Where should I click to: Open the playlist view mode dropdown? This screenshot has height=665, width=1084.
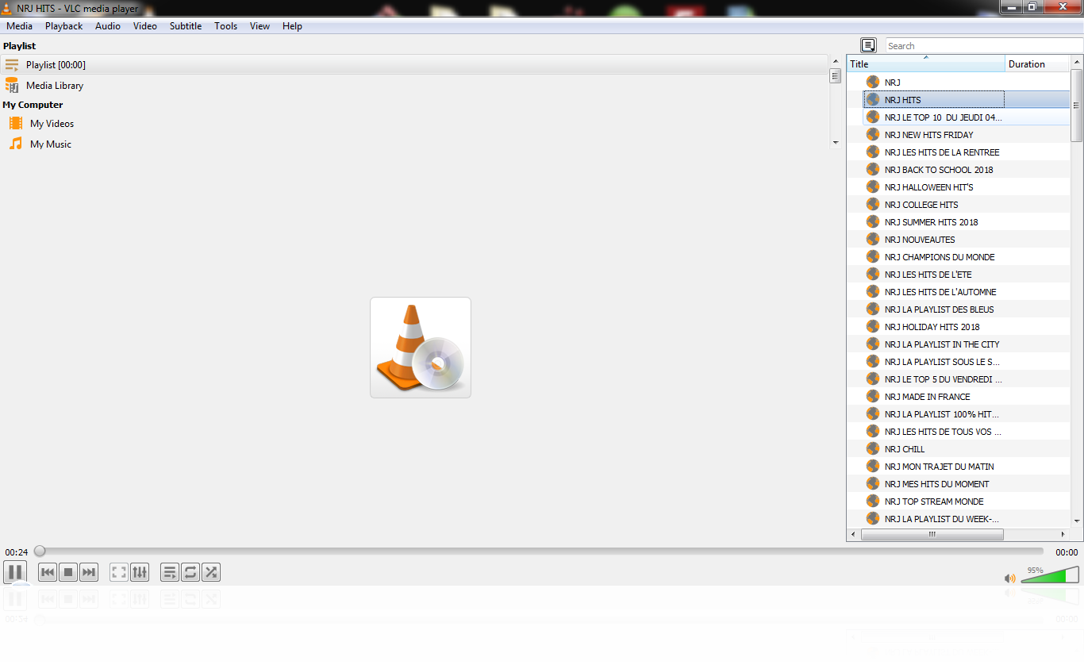868,46
